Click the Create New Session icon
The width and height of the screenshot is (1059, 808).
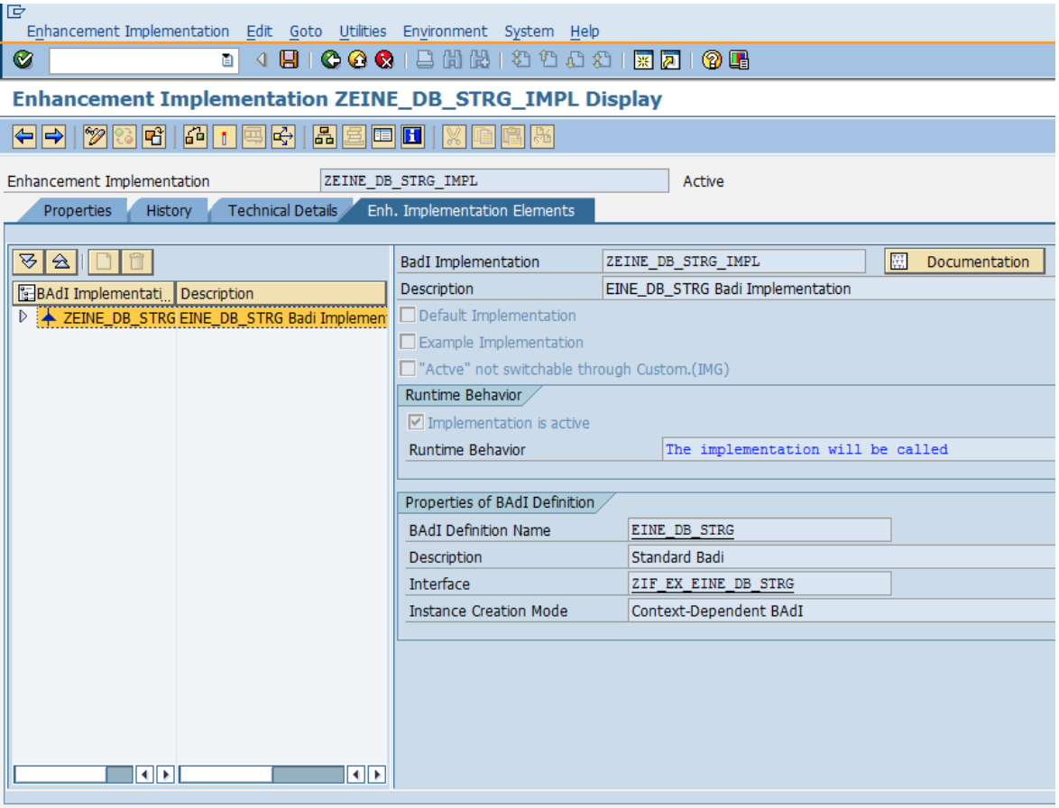[643, 60]
